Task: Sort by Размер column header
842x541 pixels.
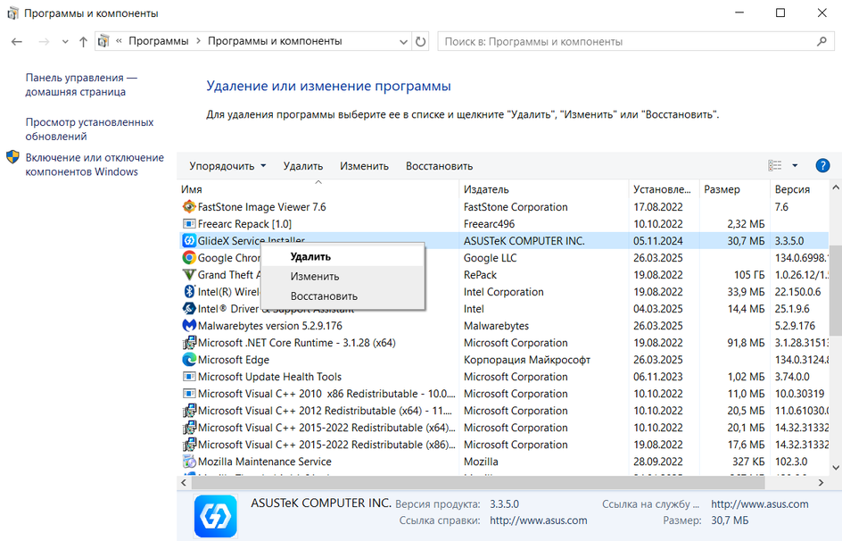Action: pos(734,189)
